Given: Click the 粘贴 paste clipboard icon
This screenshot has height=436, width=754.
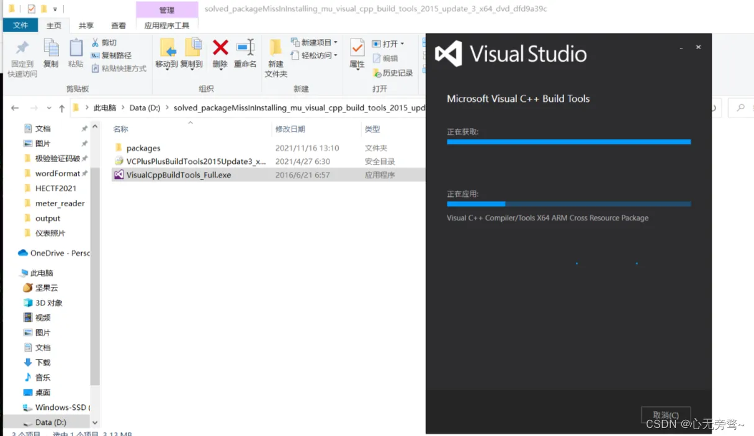Looking at the screenshot, I should [76, 48].
